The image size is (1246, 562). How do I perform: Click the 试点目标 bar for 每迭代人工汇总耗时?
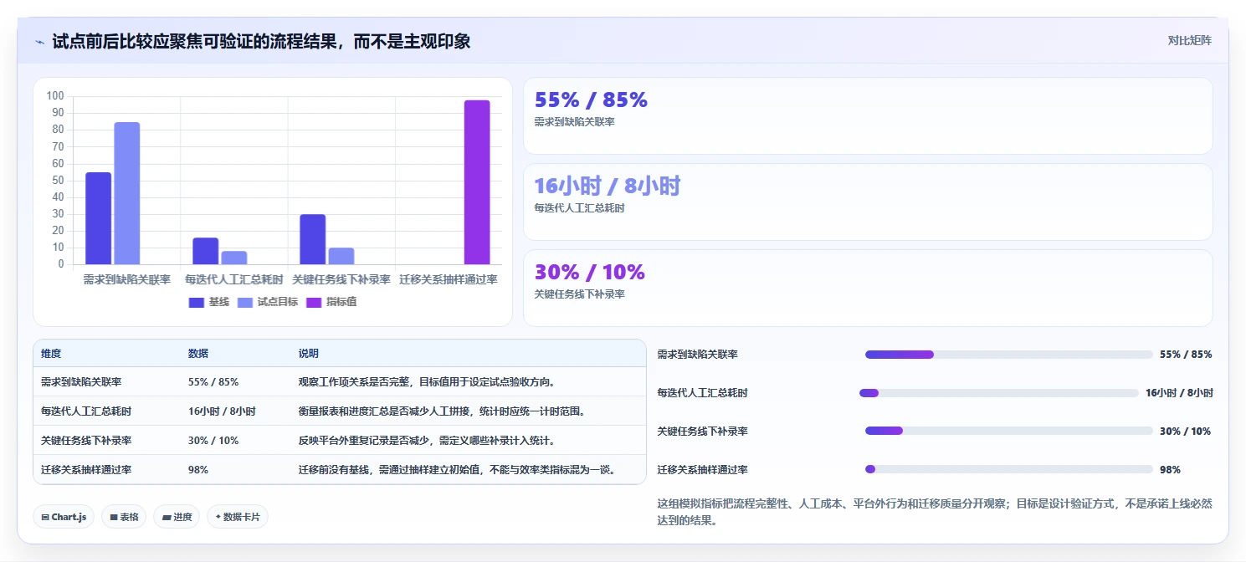pos(234,258)
